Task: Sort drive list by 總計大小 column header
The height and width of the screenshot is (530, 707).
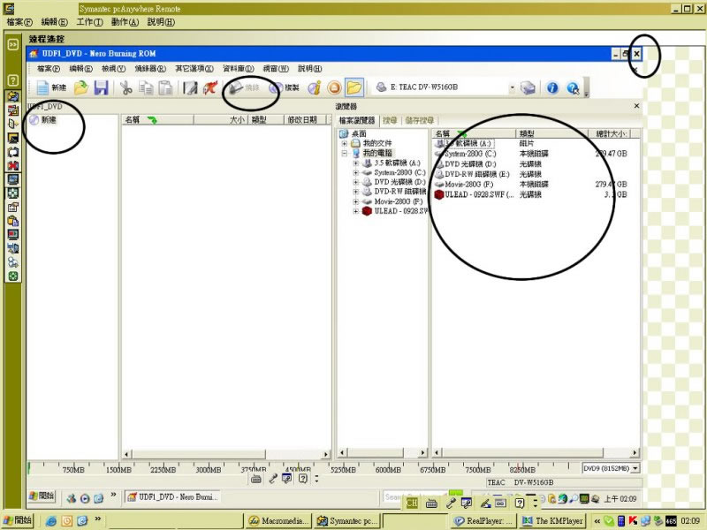Action: pyautogui.click(x=610, y=134)
